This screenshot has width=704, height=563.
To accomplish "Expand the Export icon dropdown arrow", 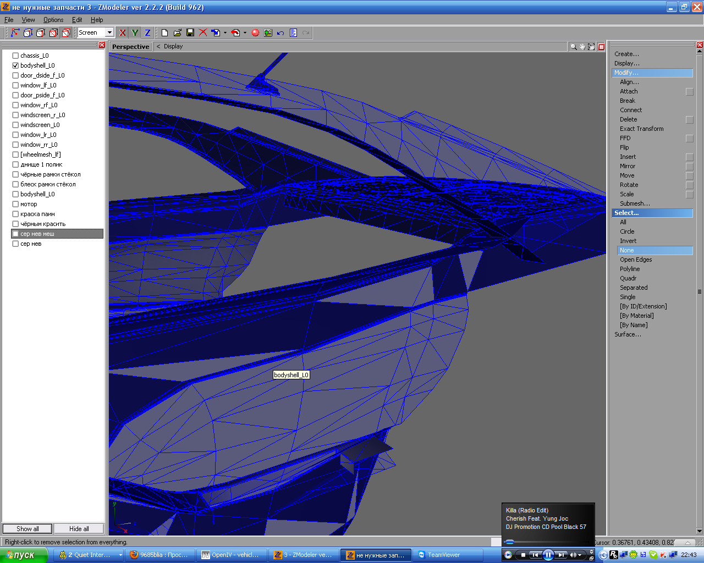I will [x=245, y=33].
